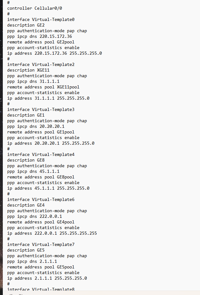
Task: Click the interface Virtual-Template6 line
Action: pyautogui.click(x=41, y=199)
